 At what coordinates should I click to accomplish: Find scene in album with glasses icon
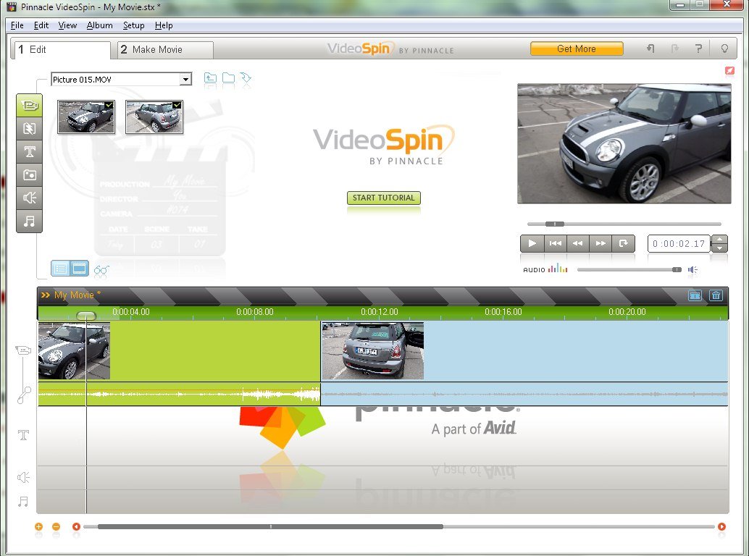[x=101, y=270]
